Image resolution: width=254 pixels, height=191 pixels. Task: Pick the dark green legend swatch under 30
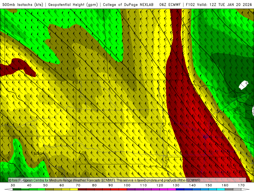pos(17,189)
